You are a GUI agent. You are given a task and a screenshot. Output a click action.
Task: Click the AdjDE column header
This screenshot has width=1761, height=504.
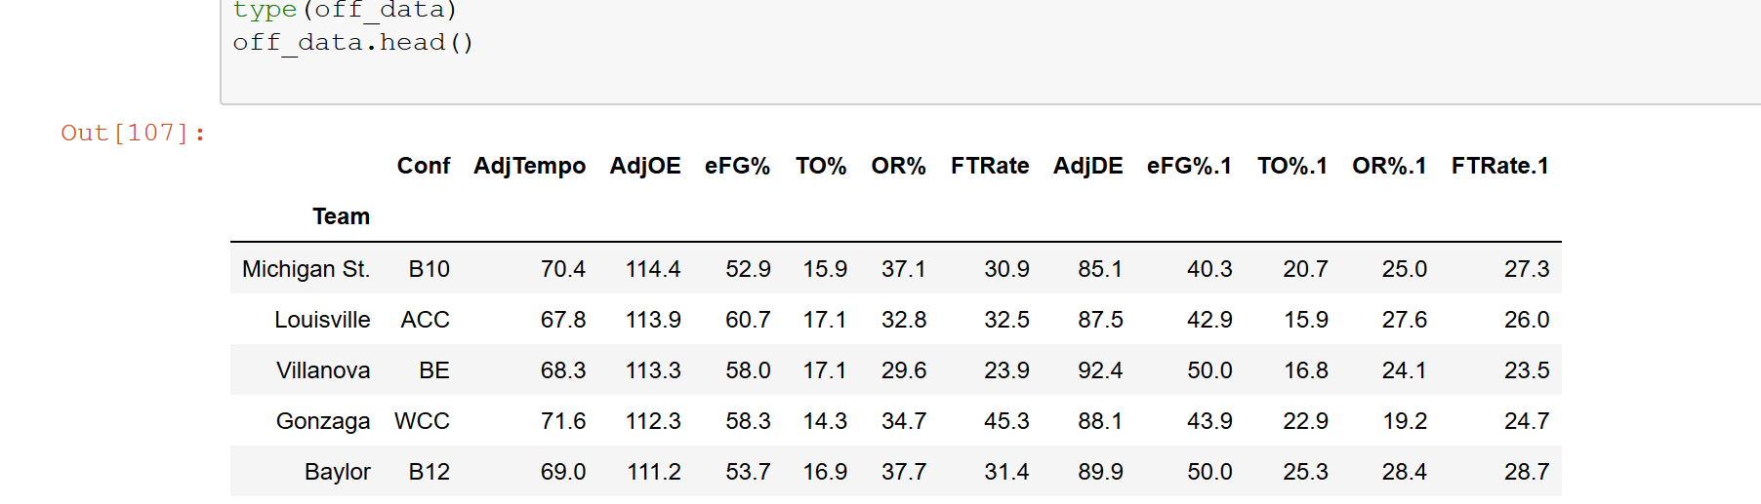click(1087, 166)
